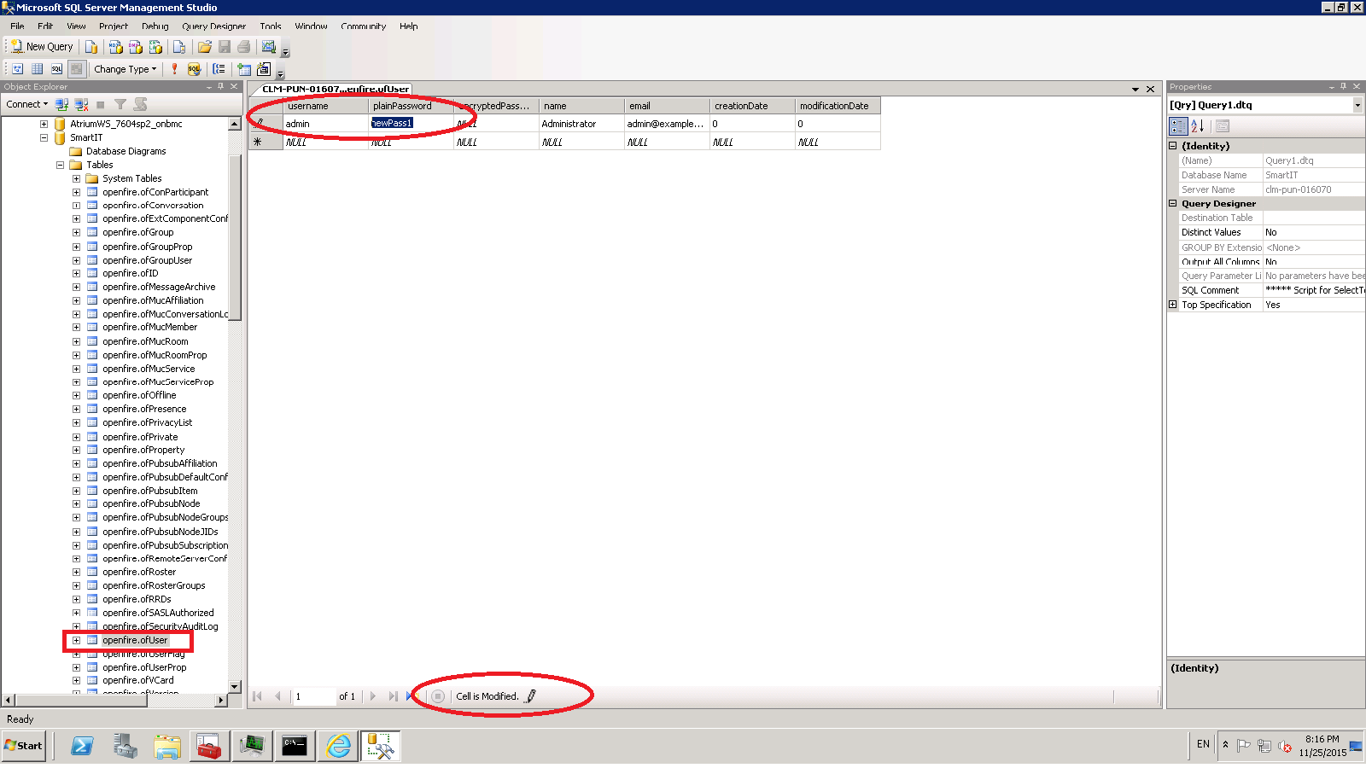This screenshot has width=1366, height=768.
Task: Click the plainPassword cell containing newPass1
Action: pyautogui.click(x=411, y=124)
